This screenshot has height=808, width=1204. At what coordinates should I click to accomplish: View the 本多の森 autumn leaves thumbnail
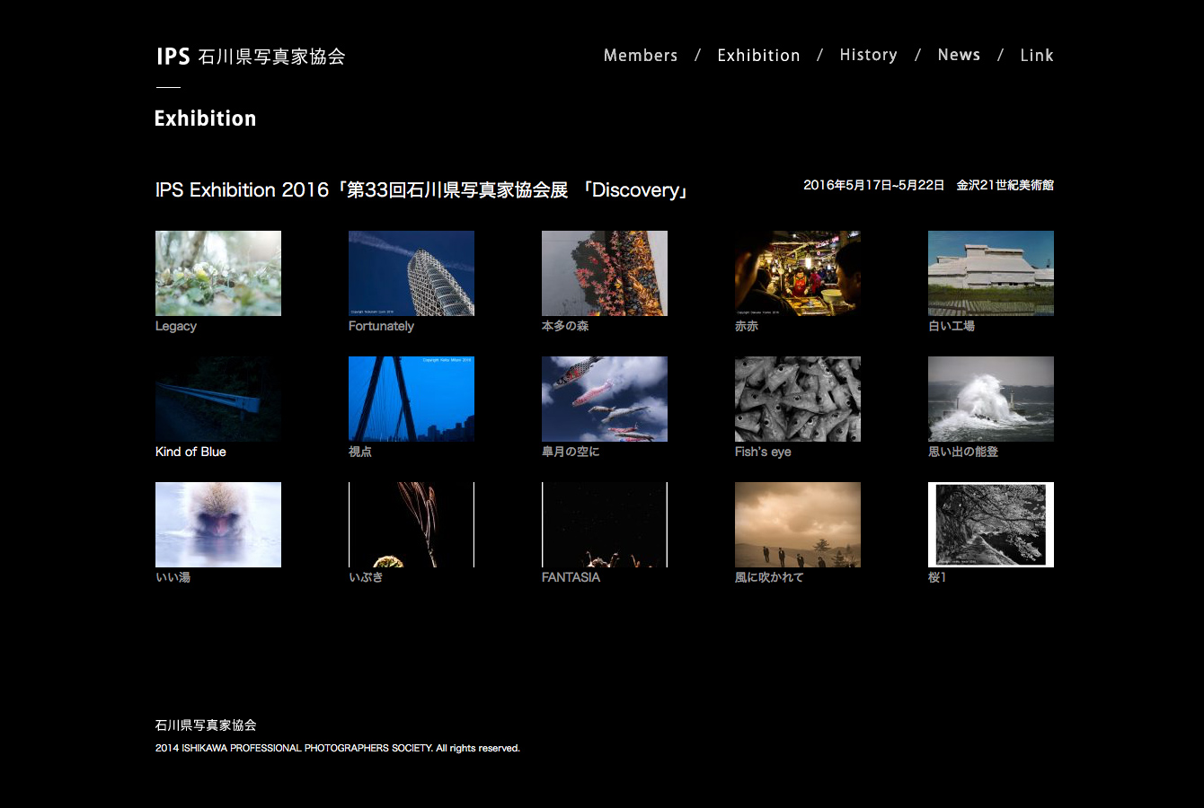[x=605, y=273]
